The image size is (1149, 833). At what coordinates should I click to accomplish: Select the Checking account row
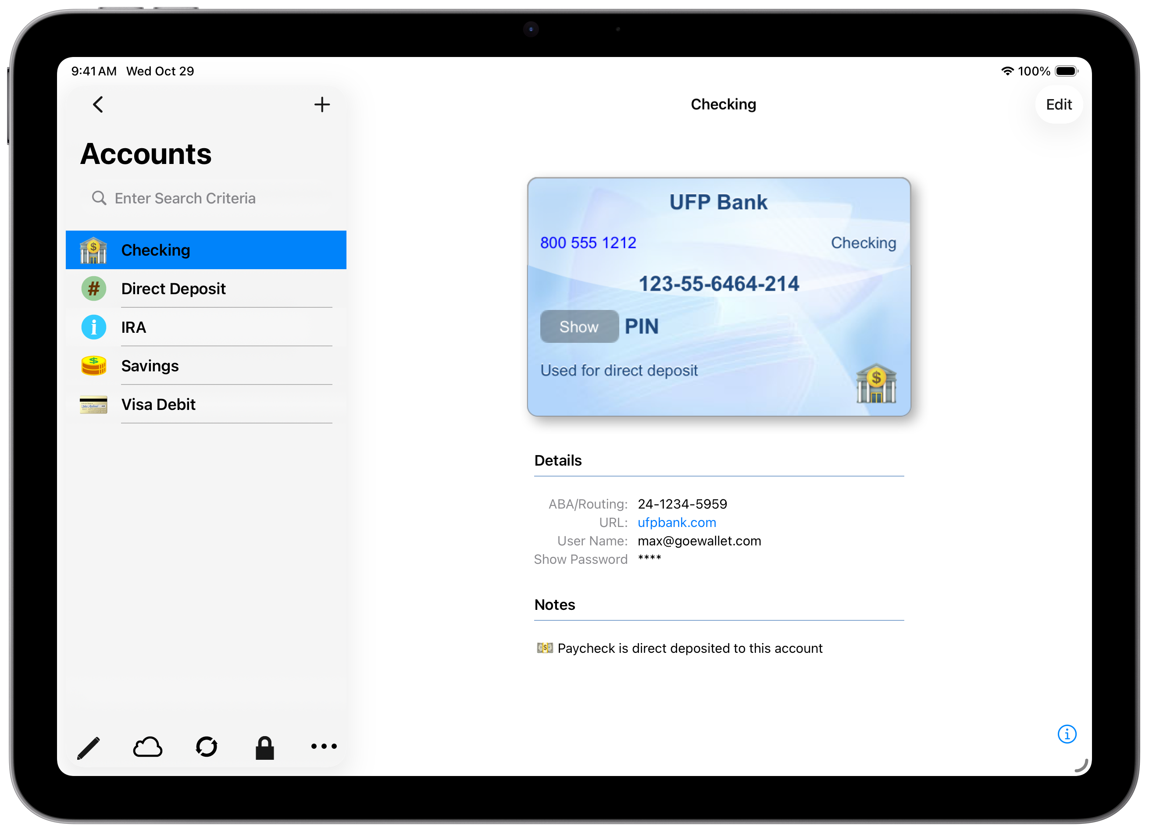coord(206,249)
